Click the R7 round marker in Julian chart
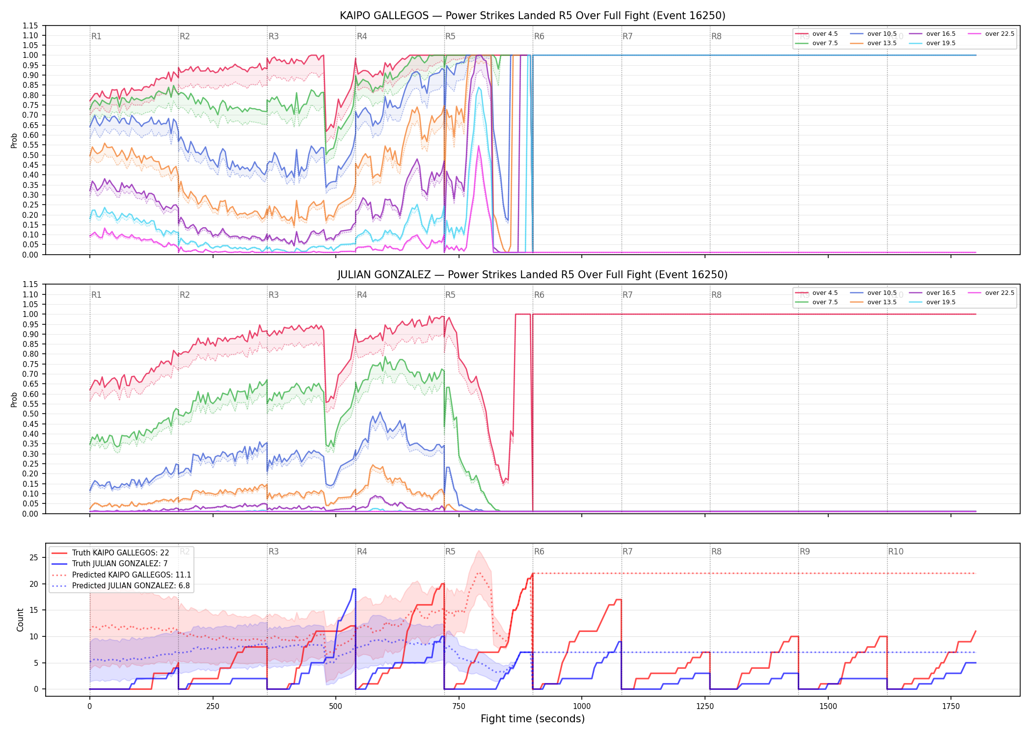 click(x=627, y=295)
